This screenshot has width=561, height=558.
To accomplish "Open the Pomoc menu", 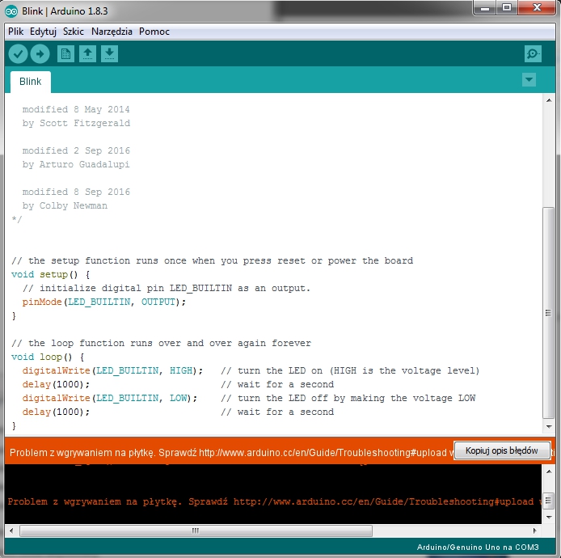I will (154, 32).
